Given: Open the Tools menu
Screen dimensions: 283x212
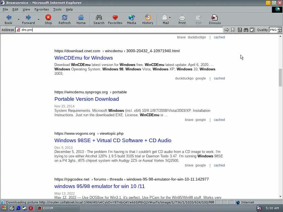Looking at the screenshot, I should coord(57,9).
